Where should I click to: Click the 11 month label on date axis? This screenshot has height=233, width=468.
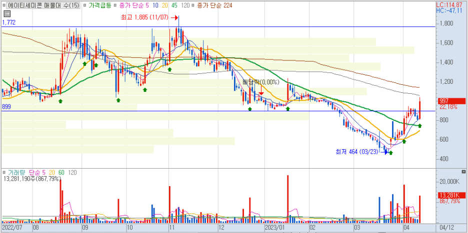pyautogui.click(x=171, y=228)
